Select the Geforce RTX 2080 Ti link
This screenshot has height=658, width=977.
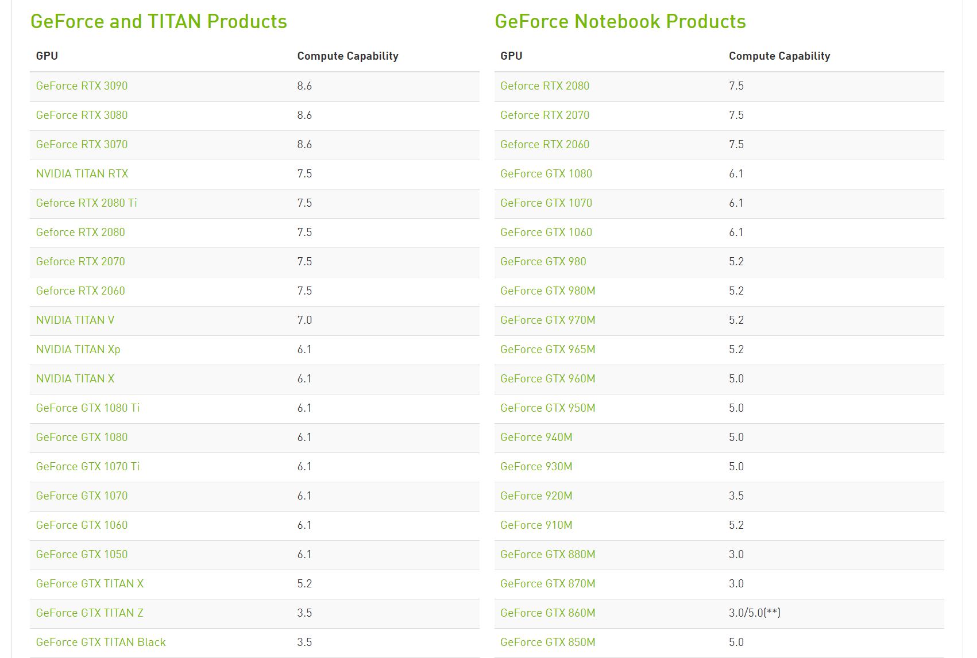86,203
